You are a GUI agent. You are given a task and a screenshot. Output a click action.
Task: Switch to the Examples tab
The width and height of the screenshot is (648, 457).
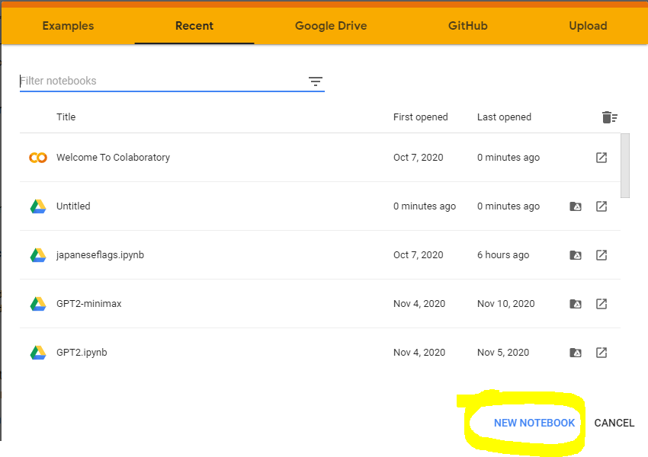[68, 26]
